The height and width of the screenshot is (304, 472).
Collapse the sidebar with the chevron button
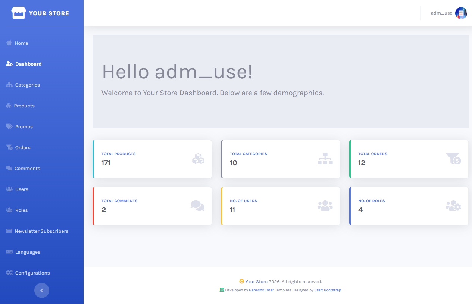(42, 291)
